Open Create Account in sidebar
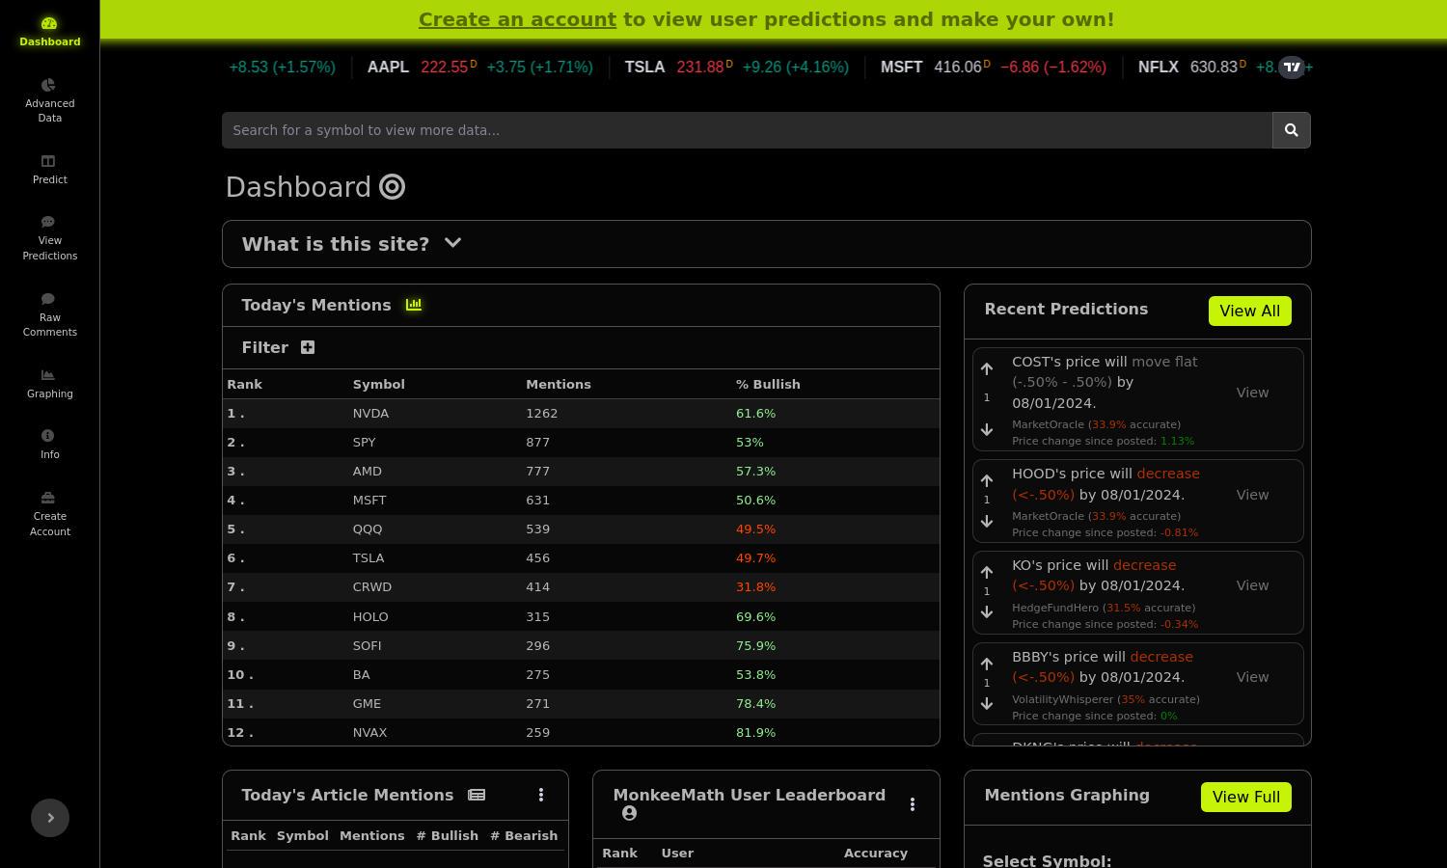The height and width of the screenshot is (868, 1447). 49,513
